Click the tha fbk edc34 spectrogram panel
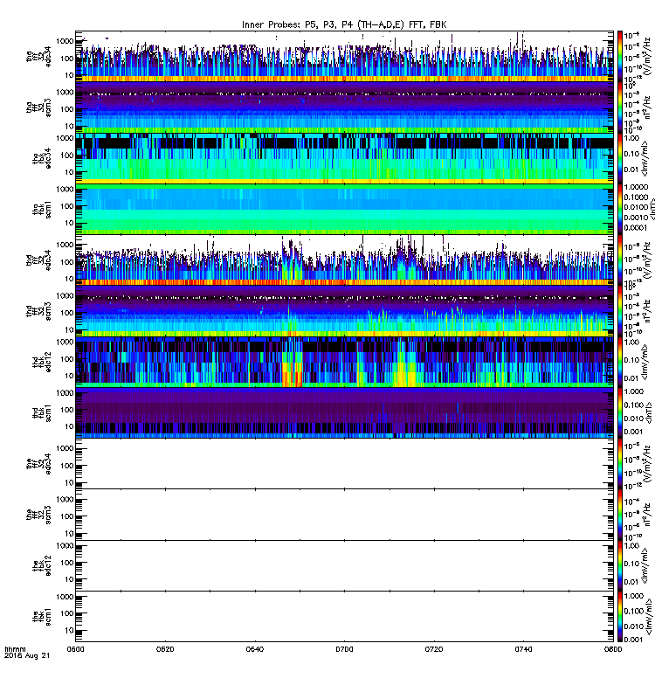This screenshot has width=655, height=699. (343, 157)
